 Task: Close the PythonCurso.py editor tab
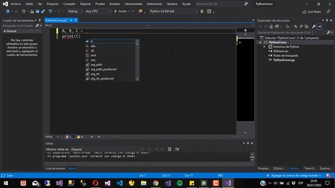(x=75, y=20)
